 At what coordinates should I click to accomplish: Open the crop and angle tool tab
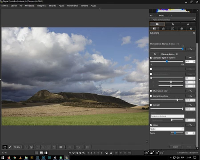coord(172,24)
